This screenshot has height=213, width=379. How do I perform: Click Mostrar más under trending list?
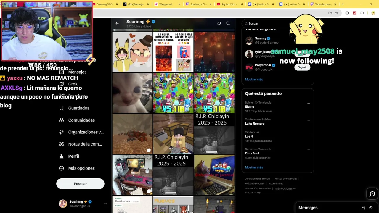(254, 167)
